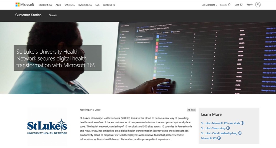
Task: Open the Azure nav link
Action: click(x=59, y=5)
